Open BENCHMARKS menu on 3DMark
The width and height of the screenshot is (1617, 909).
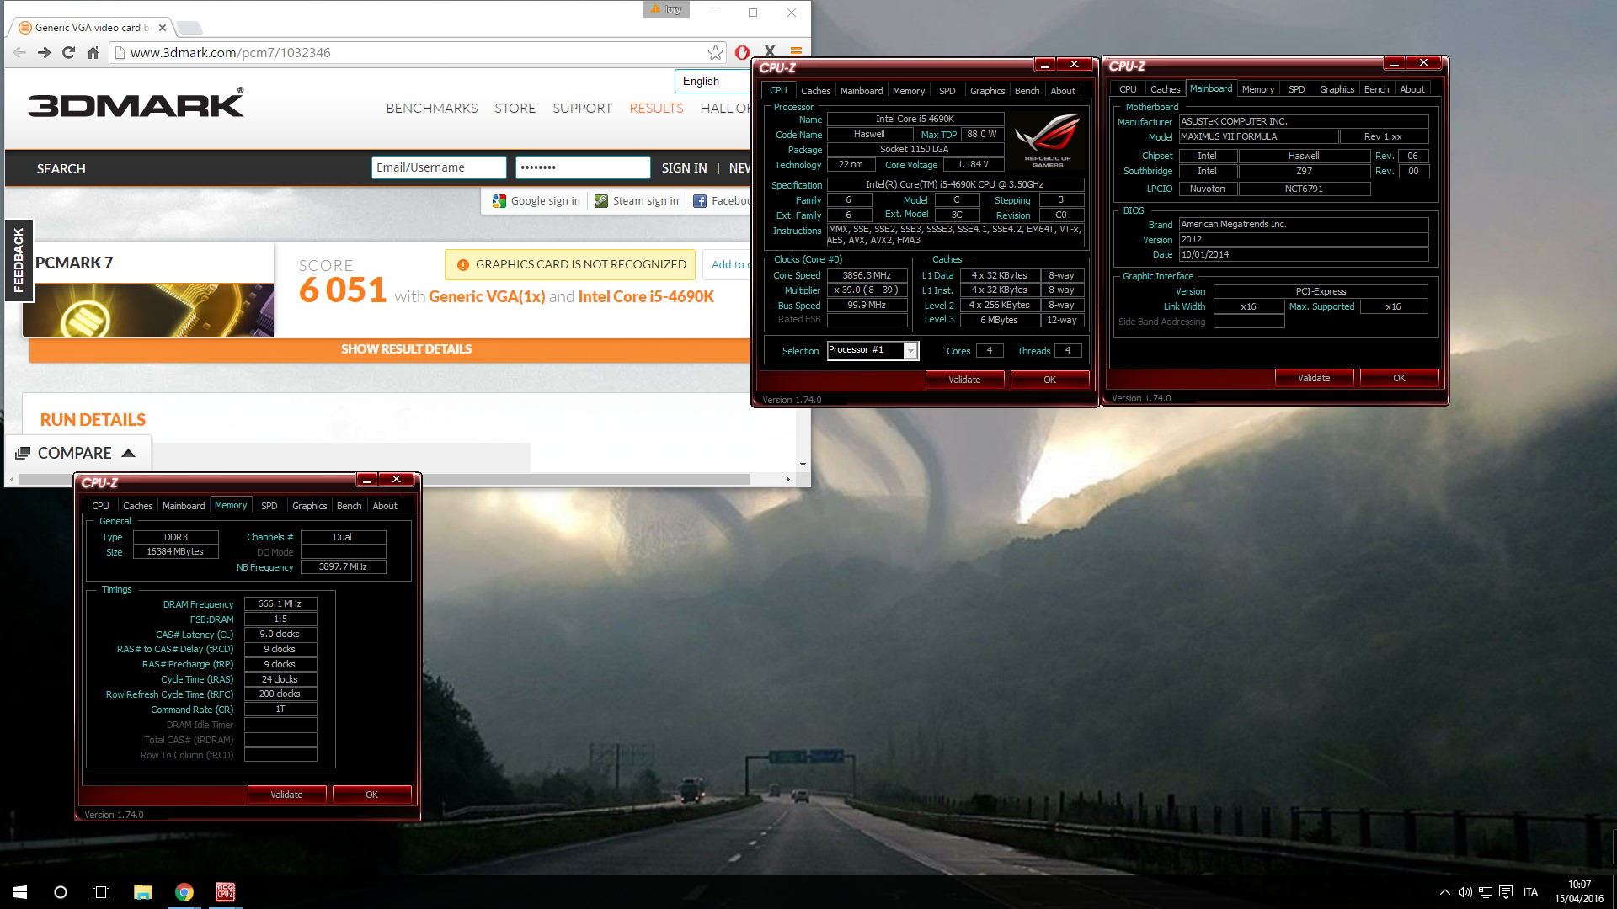431,109
